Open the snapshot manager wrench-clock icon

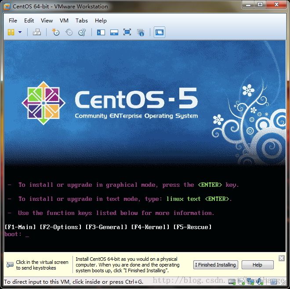click(x=82, y=32)
